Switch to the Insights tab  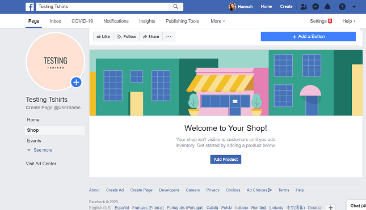[147, 21]
